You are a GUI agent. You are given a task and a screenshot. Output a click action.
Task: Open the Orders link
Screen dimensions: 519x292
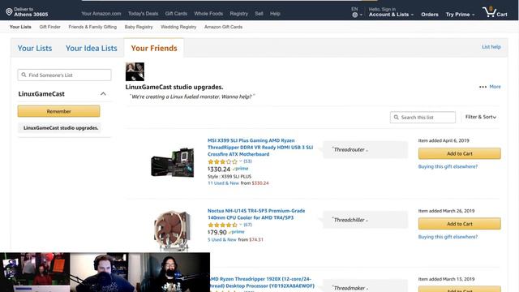[430, 15]
